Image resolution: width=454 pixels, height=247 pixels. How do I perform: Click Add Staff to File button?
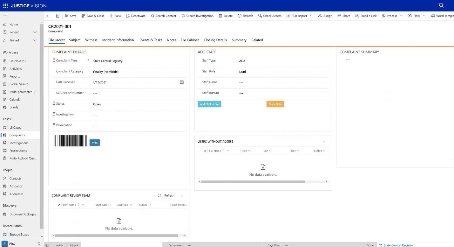[209, 104]
